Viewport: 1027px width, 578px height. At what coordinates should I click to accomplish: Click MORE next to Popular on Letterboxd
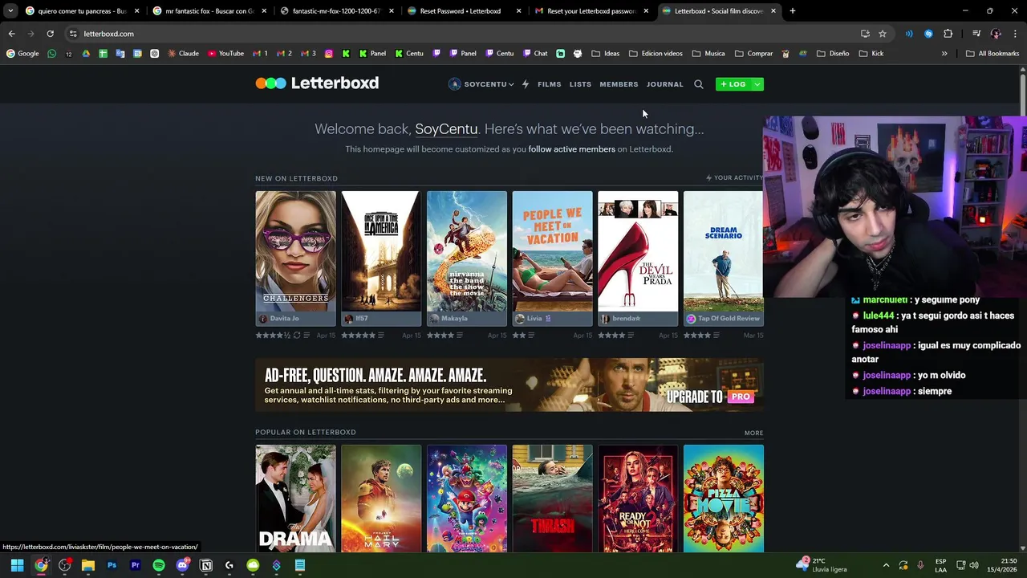753,433
